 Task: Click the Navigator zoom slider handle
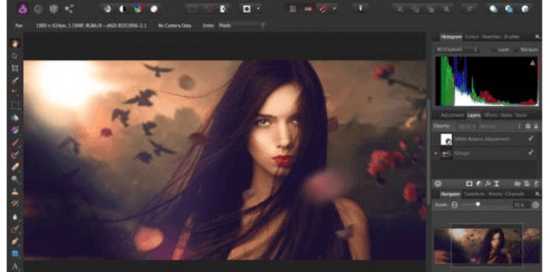pos(478,205)
